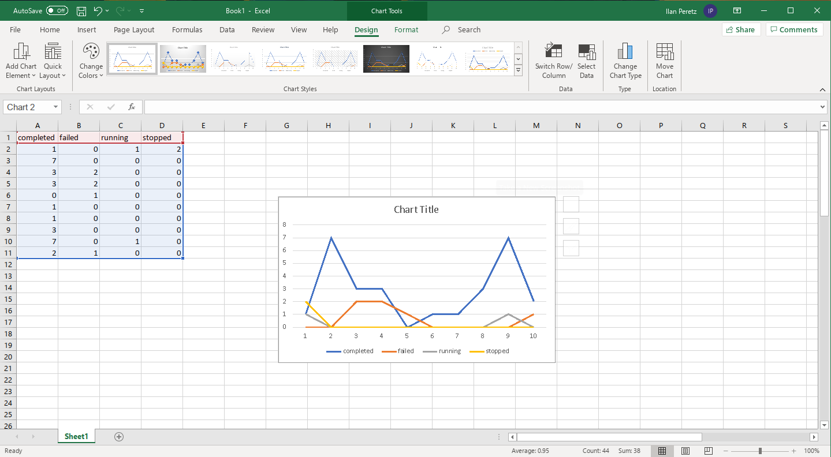Open the Change Colors gallery
The image size is (831, 457).
click(91, 60)
